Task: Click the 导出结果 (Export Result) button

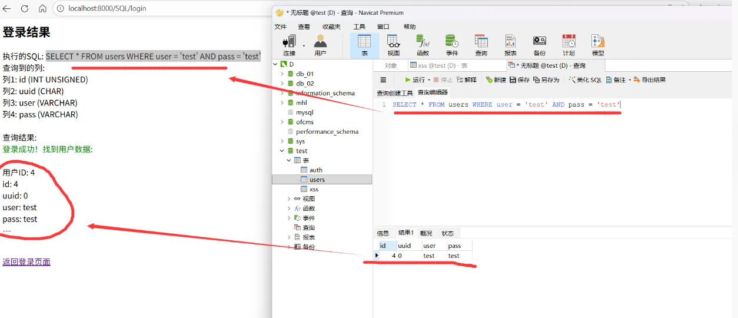Action: pyautogui.click(x=650, y=79)
